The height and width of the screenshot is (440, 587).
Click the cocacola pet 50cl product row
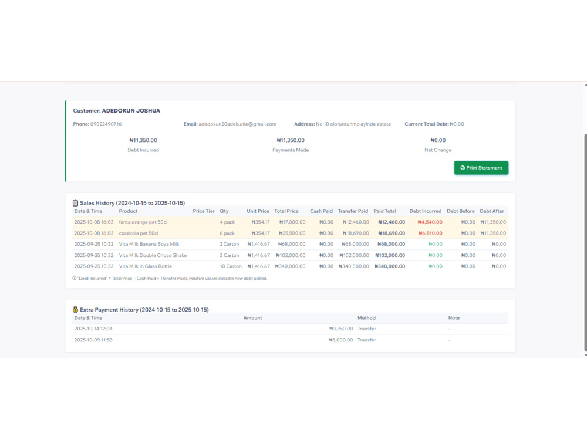291,233
